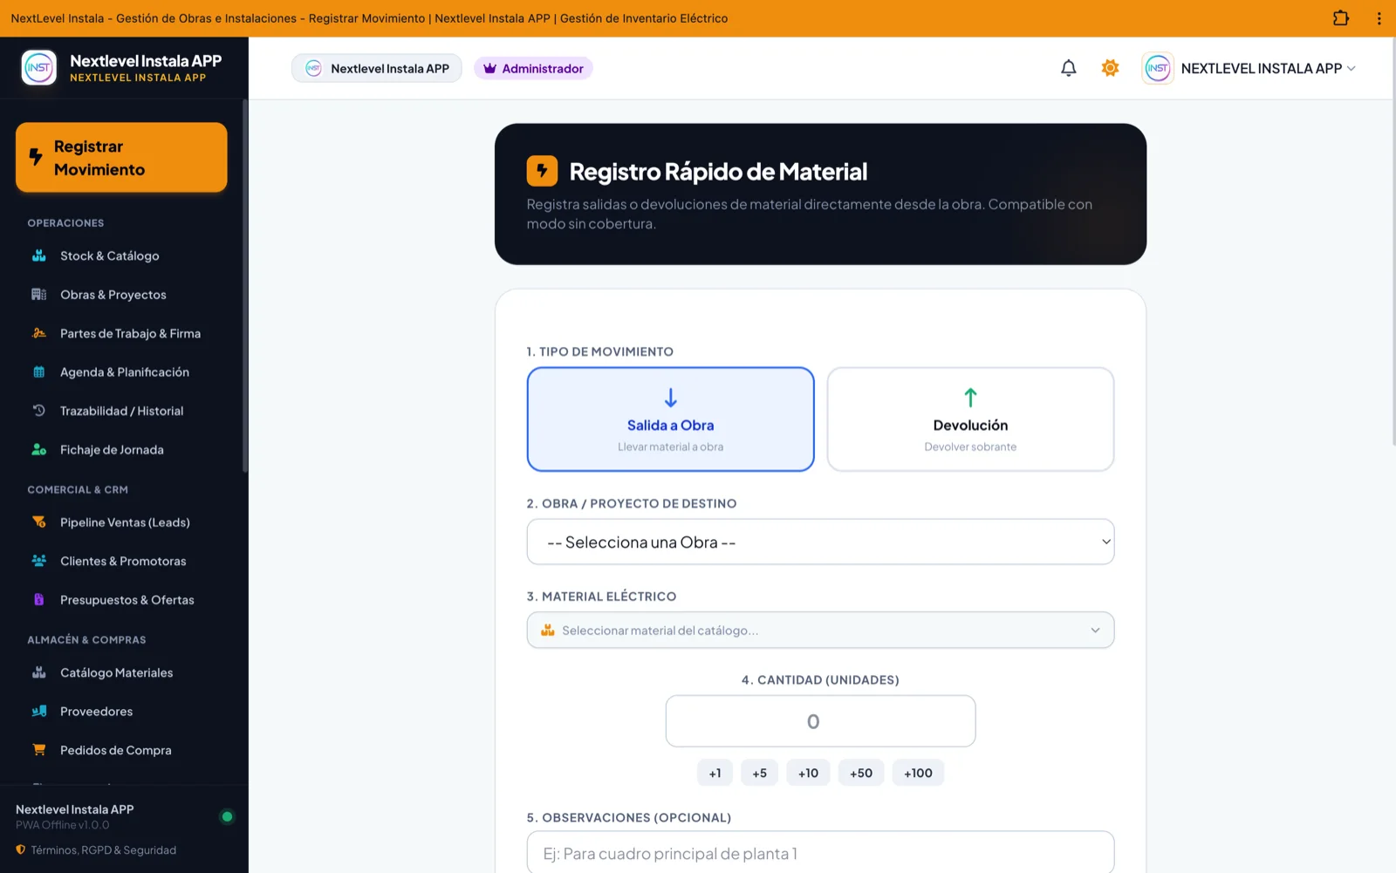The image size is (1396, 873).
Task: Click the Pedidos de Compra cart icon
Action: pyautogui.click(x=39, y=750)
